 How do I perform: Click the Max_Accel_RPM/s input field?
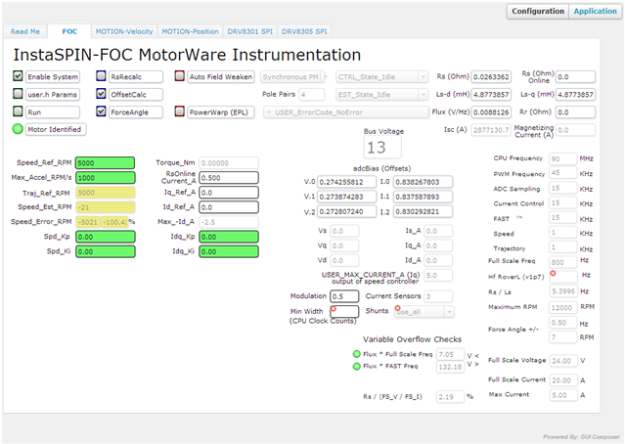106,178
